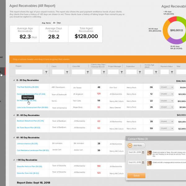Click the Project Manager column filter icon
The height and width of the screenshot is (186, 186).
[x=122, y=72]
